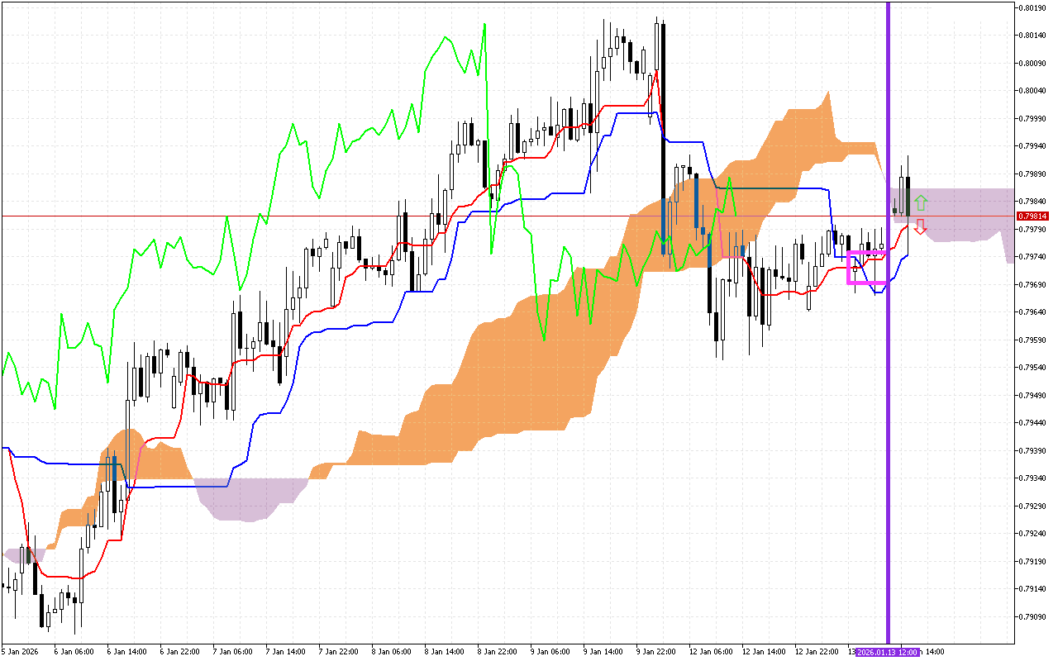Click the 6 Jan 14:00 time label
The width and height of the screenshot is (1058, 661).
(126, 652)
